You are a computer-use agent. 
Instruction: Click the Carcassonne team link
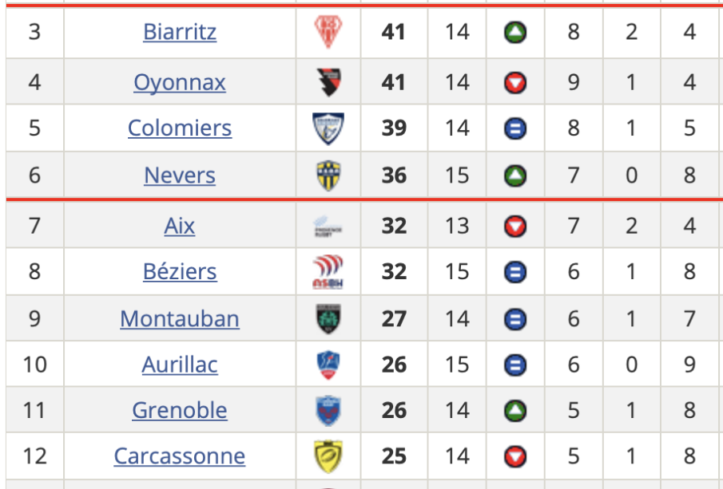pyautogui.click(x=180, y=456)
